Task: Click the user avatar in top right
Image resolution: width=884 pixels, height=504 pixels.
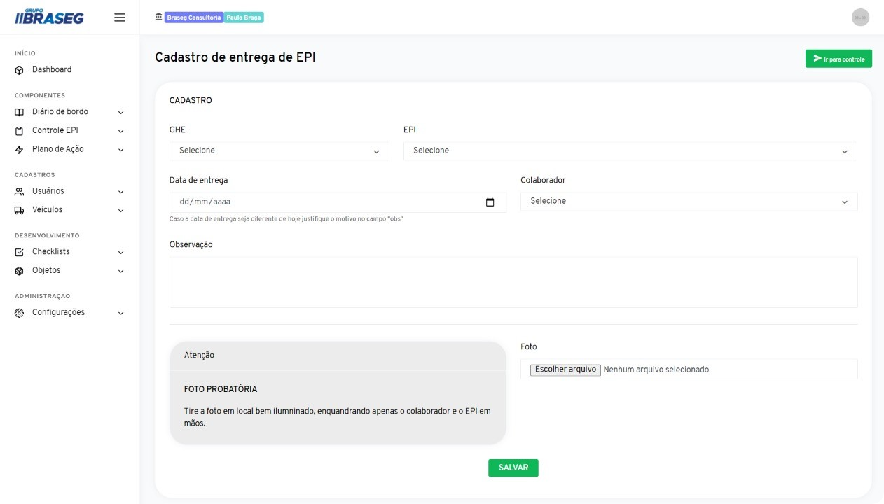Action: (x=860, y=17)
